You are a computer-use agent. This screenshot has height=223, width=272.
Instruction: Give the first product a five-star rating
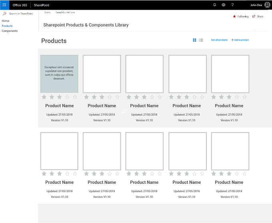tap(75, 97)
